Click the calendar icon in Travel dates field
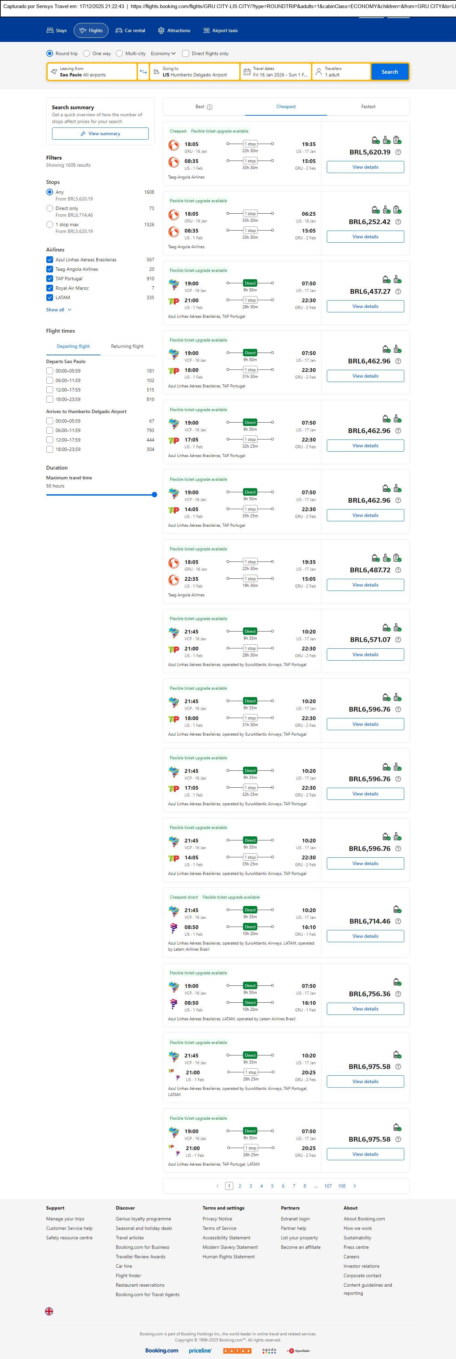 click(246, 72)
